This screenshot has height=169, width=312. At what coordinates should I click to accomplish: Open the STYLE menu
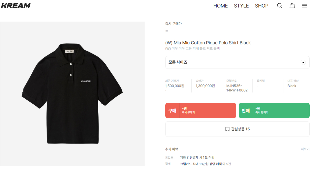click(x=241, y=6)
